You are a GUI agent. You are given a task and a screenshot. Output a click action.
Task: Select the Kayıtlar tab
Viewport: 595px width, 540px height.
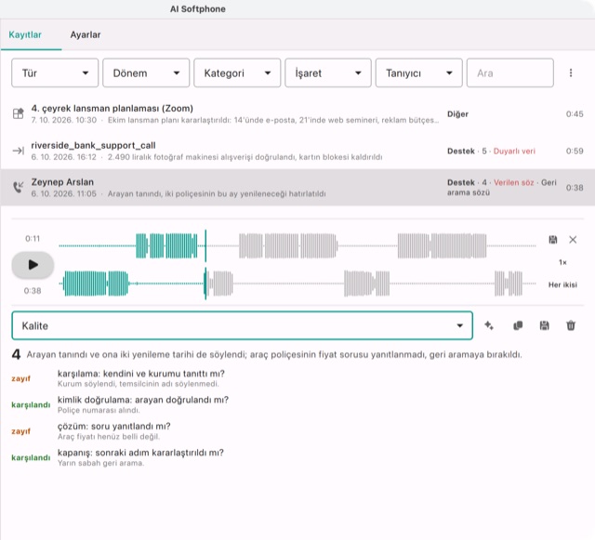pyautogui.click(x=25, y=34)
